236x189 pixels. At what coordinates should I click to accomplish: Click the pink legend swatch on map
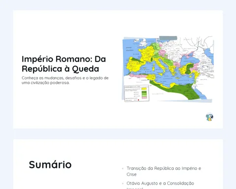[144, 98]
